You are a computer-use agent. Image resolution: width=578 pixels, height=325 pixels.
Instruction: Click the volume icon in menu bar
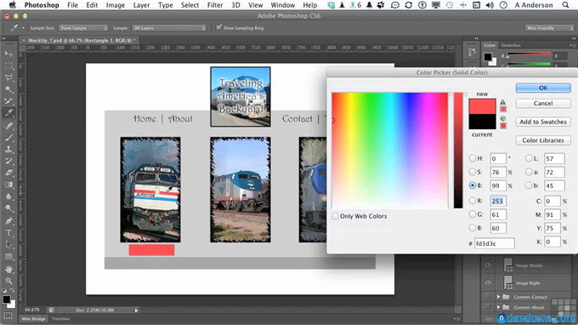coord(490,5)
